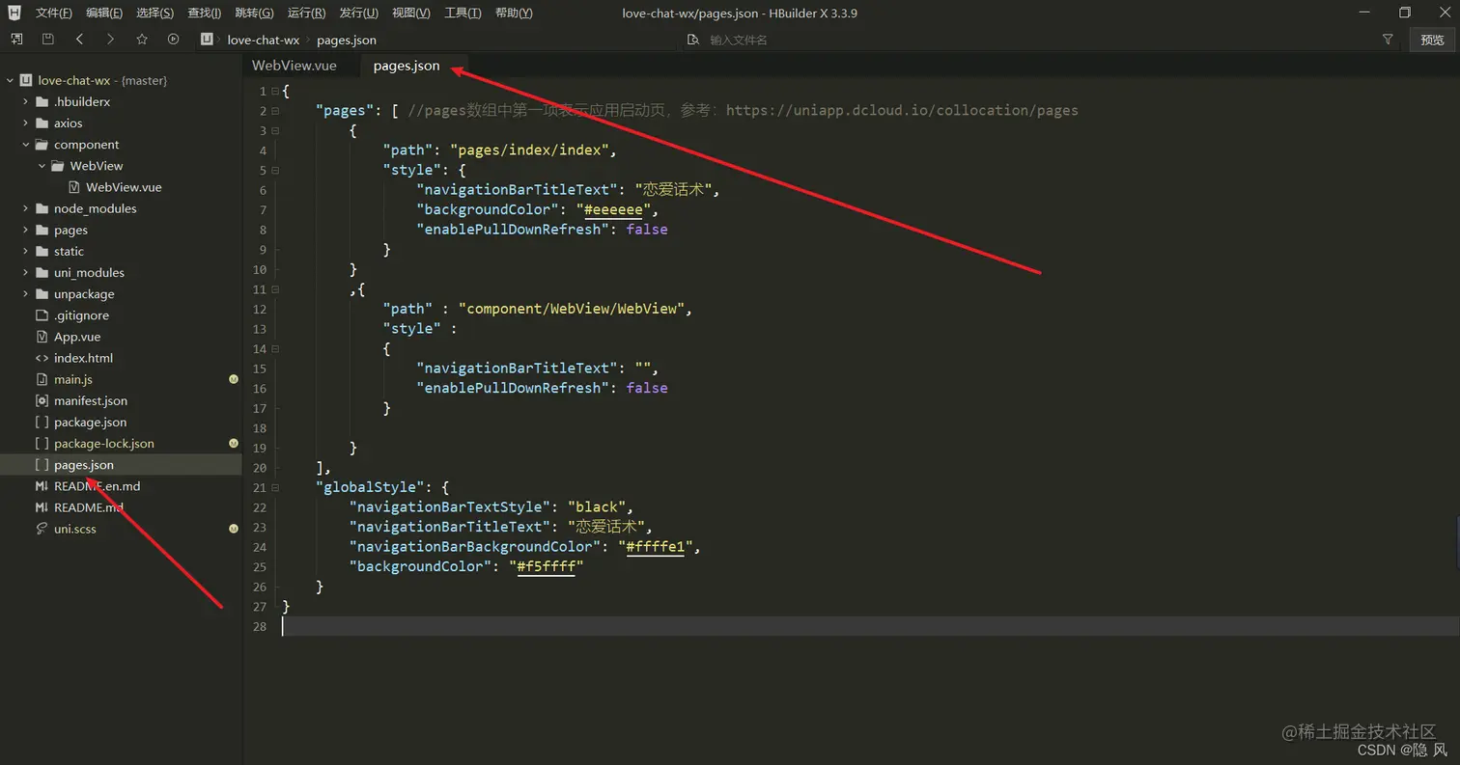Select the pages.json editor tab

click(407, 66)
